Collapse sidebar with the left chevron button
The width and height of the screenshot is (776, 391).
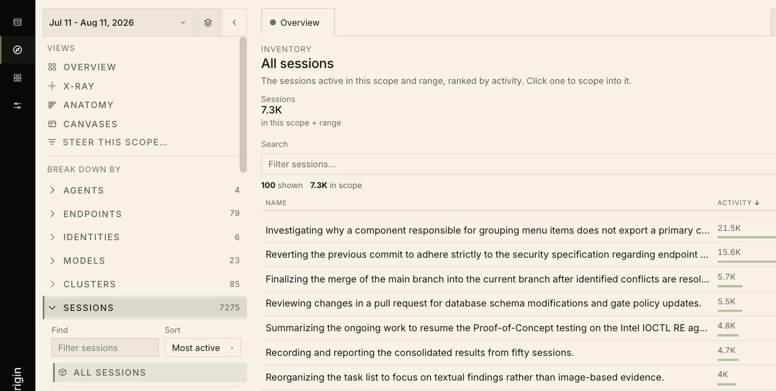point(234,22)
